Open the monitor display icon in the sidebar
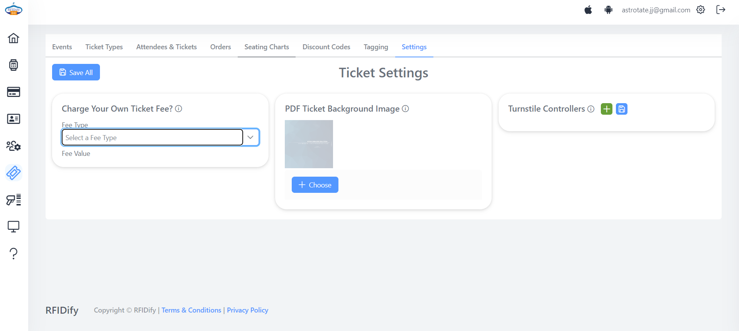This screenshot has height=331, width=739. (x=14, y=227)
